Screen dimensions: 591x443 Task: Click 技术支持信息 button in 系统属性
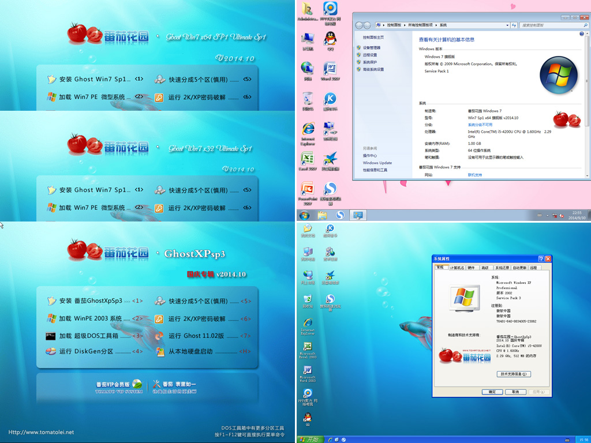tap(514, 374)
